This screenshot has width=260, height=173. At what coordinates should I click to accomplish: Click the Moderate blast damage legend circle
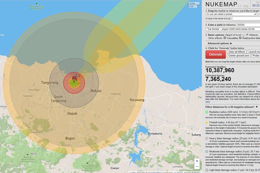[207, 151]
